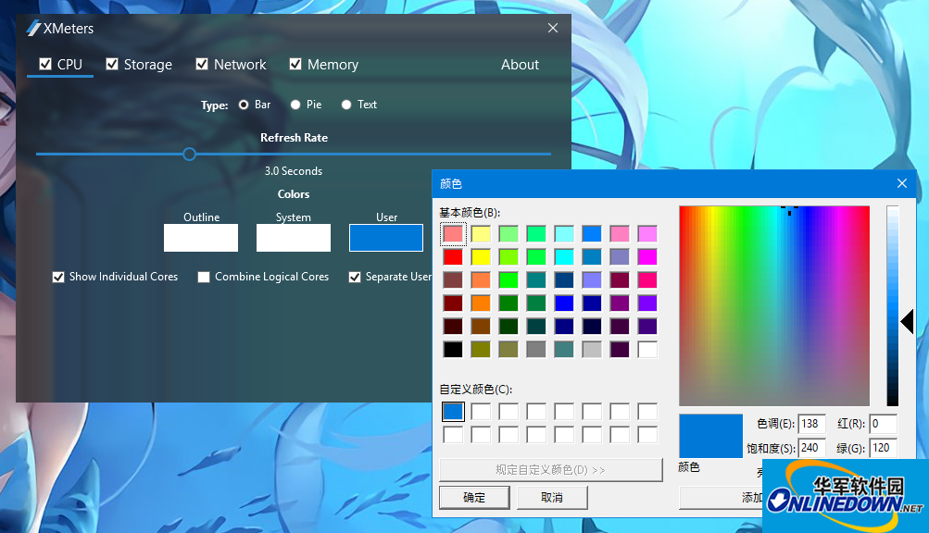The image size is (929, 533).
Task: Close the XMeters window
Action: point(553,28)
